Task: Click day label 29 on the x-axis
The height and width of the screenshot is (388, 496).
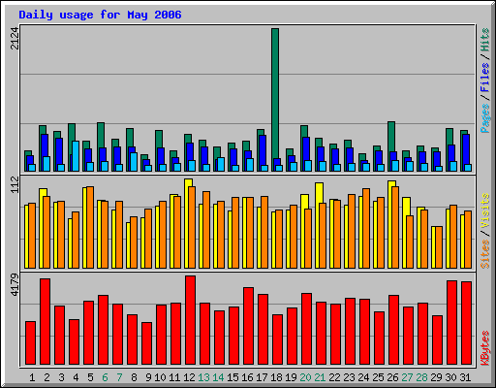Action: (x=436, y=377)
